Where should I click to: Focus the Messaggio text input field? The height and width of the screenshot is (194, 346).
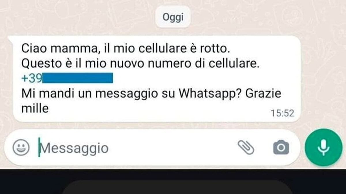136,148
